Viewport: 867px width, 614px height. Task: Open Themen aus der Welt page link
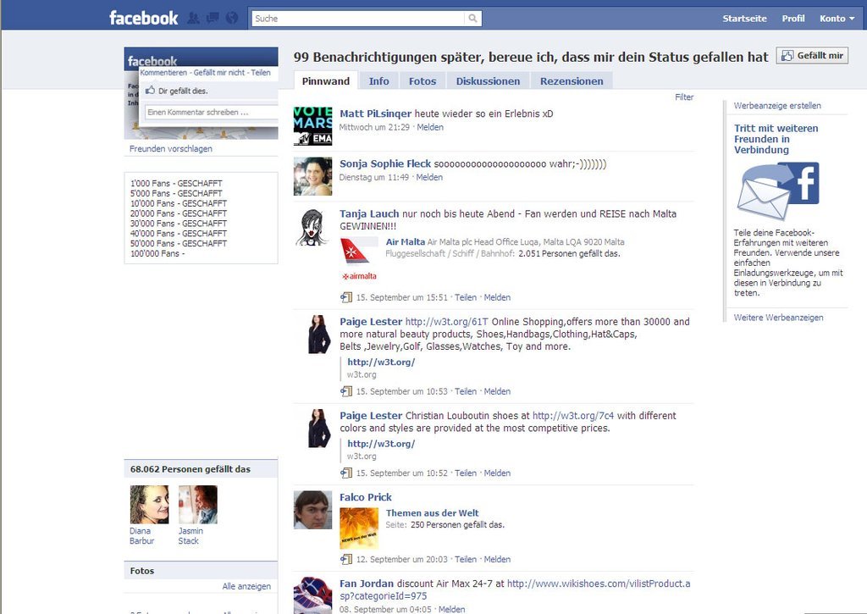coord(433,512)
